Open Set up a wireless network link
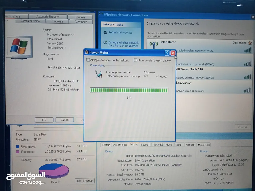This screenshot has height=191, width=255. pyautogui.click(x=124, y=44)
